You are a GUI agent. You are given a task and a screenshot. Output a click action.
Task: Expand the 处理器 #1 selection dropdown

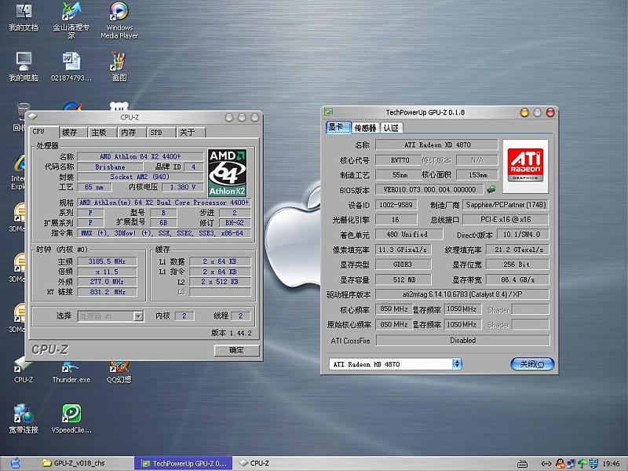tap(138, 316)
